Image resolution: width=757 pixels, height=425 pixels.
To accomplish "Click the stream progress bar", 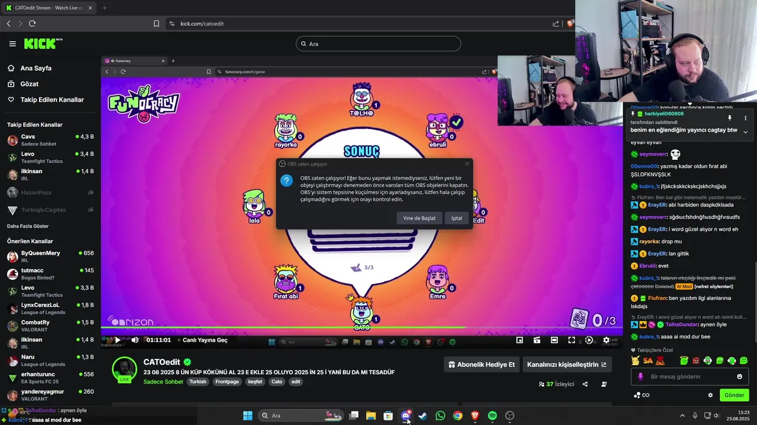I will tap(361, 327).
